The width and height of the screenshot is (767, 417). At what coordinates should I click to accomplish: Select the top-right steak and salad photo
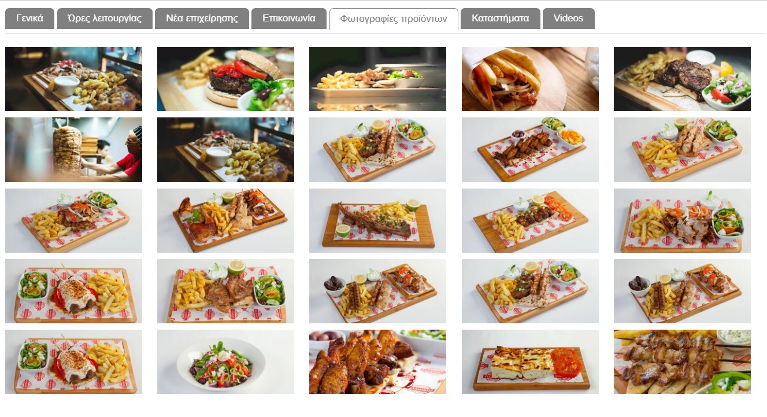(x=682, y=79)
